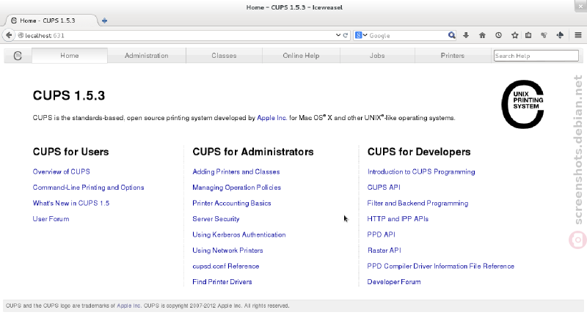The width and height of the screenshot is (587, 315).
Task: Open PPD Compiler Driver Information File Reference
Action: pos(441,266)
